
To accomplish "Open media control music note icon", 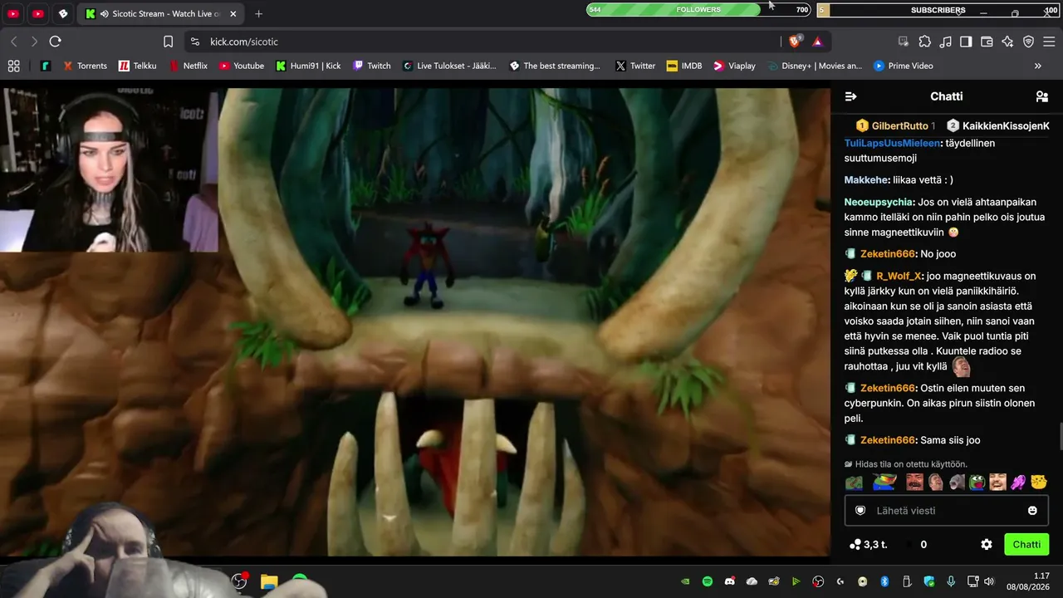I will [x=945, y=42].
